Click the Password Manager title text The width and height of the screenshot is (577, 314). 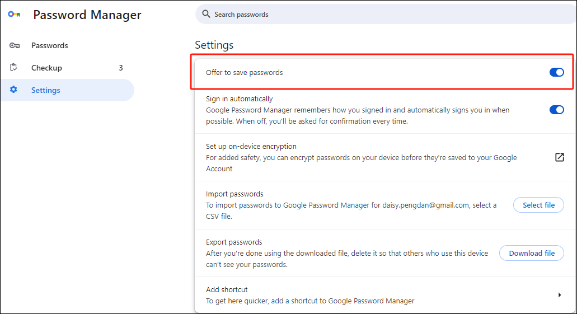pyautogui.click(x=87, y=15)
